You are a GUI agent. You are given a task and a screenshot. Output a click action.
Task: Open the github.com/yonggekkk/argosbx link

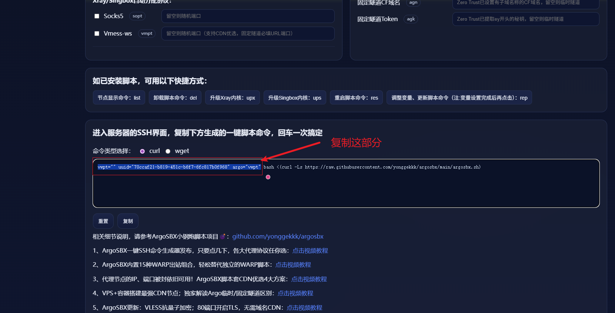(x=278, y=236)
